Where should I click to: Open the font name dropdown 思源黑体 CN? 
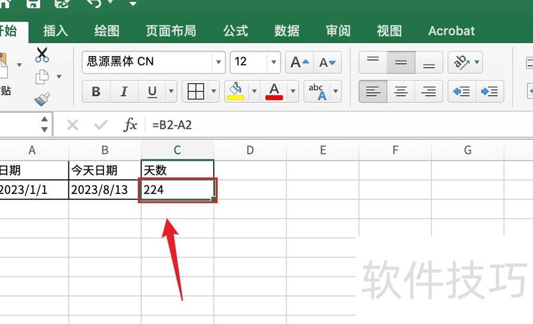219,62
